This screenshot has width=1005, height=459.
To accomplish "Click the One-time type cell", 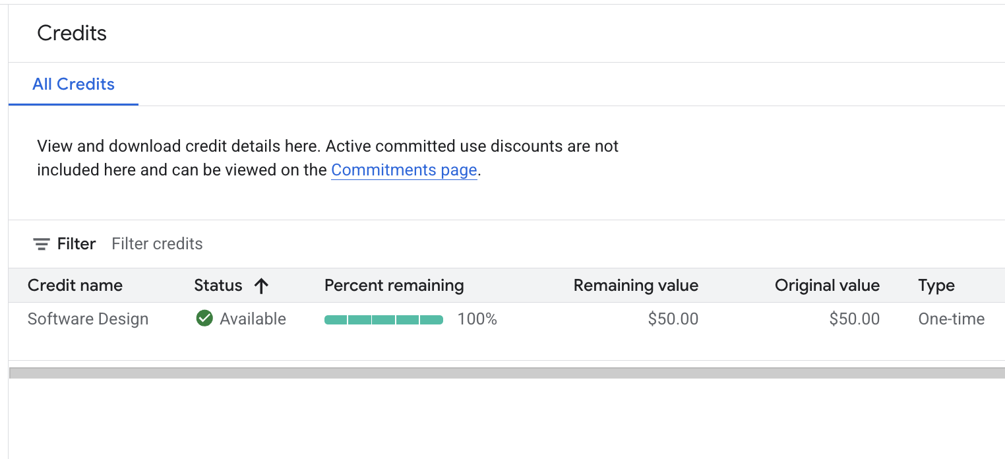I will click(x=951, y=319).
